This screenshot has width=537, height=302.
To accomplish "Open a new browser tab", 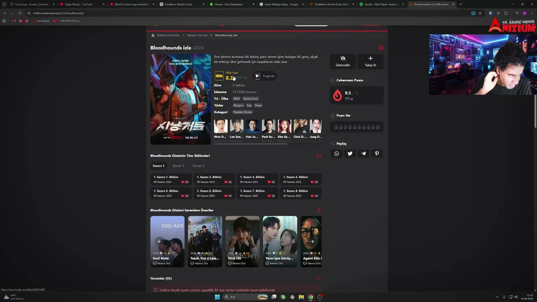I will pyautogui.click(x=461, y=4).
